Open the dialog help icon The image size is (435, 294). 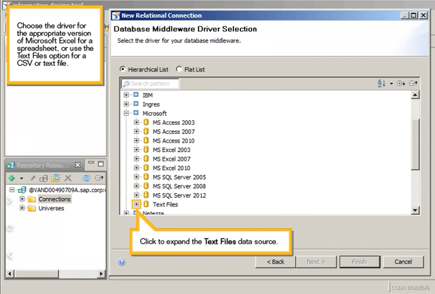click(x=122, y=262)
